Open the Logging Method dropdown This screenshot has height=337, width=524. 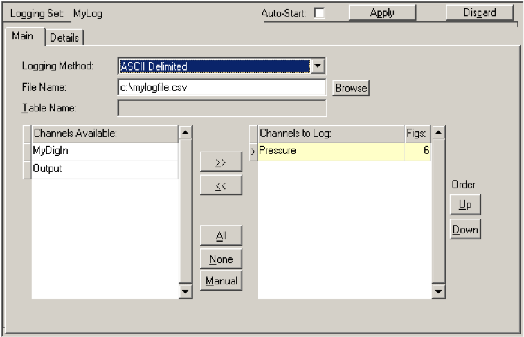pos(318,66)
